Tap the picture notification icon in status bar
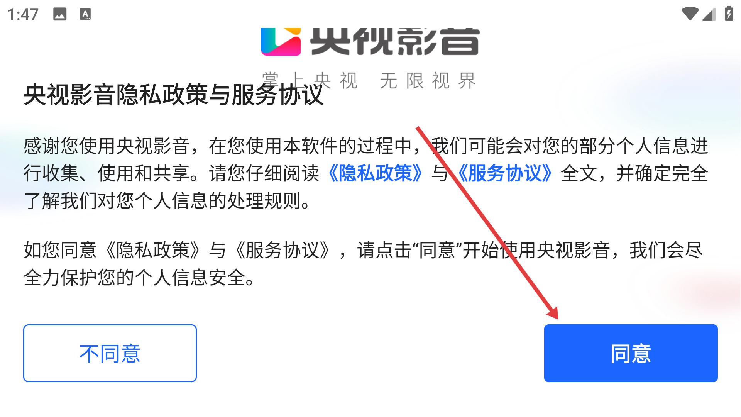741x417 pixels. pos(59,14)
